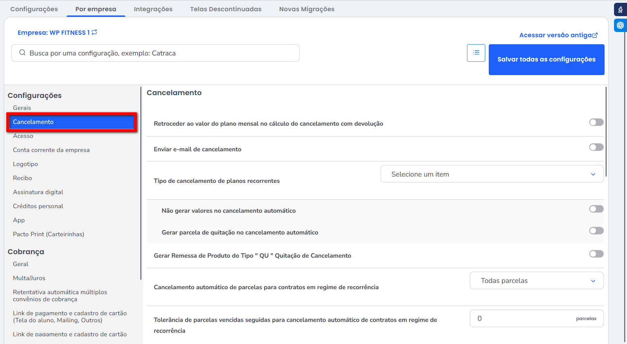
Task: Turn on Gerar Remessa de Produto QU toggle
Action: (596, 254)
